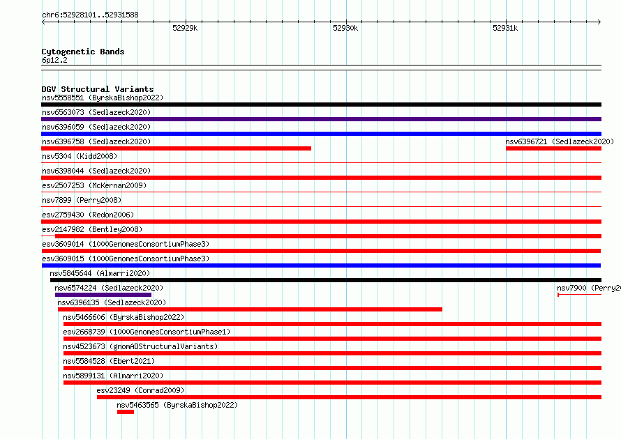Click the 52931k ruler tick label
The width and height of the screenshot is (621, 439).
click(505, 28)
